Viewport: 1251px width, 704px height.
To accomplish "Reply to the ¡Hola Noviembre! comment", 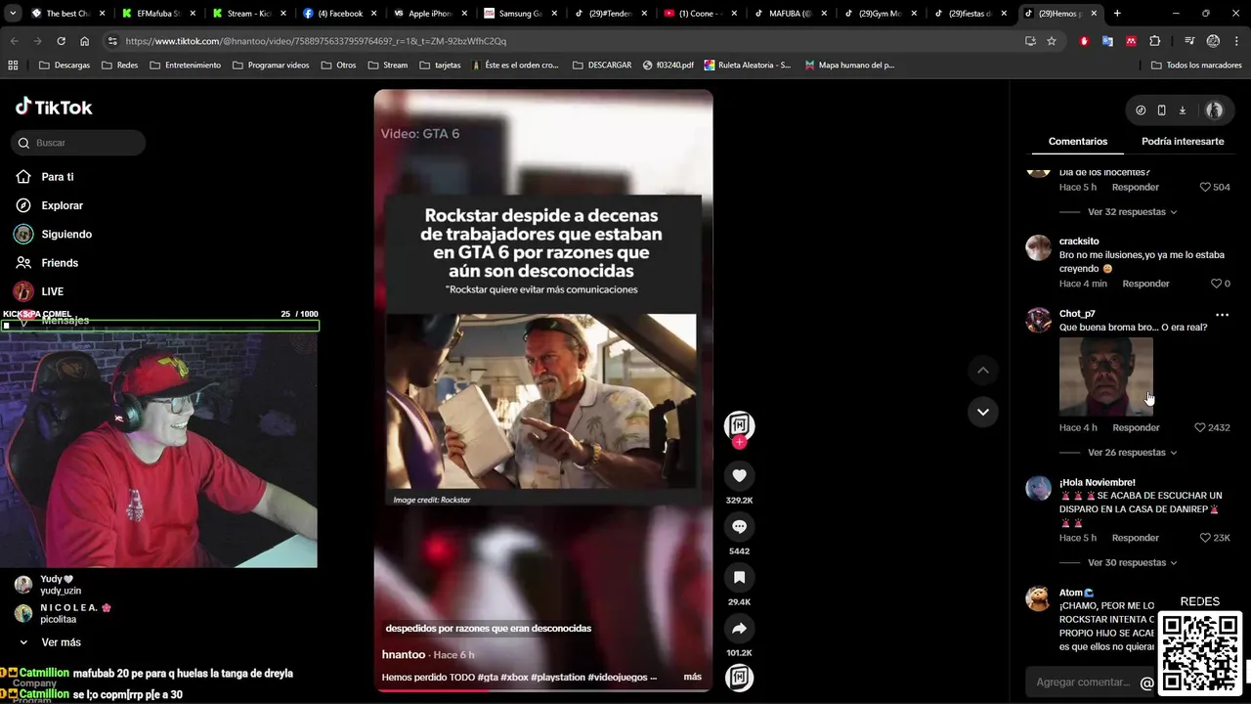I will coord(1136,538).
